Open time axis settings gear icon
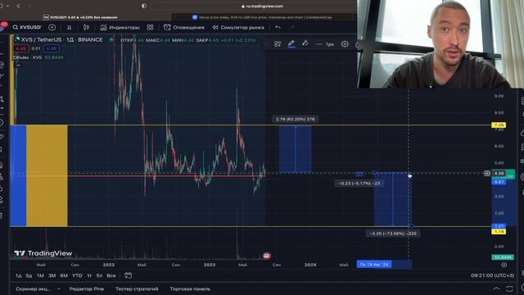Viewport: 524px width, 295px height. [x=504, y=265]
